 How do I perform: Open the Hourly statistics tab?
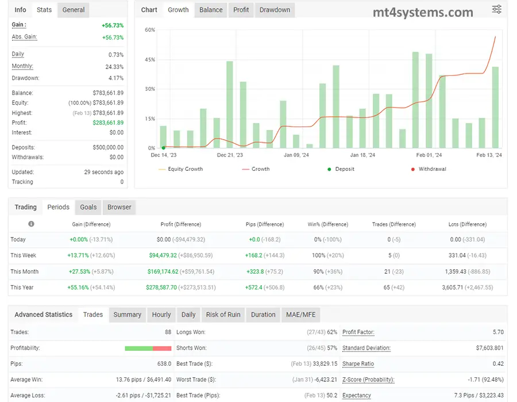pyautogui.click(x=161, y=315)
